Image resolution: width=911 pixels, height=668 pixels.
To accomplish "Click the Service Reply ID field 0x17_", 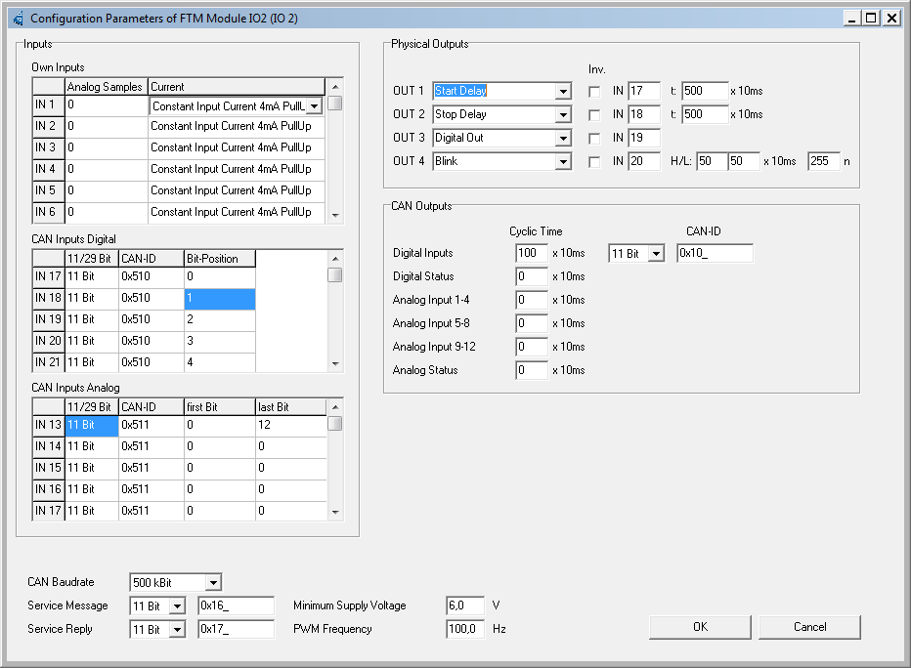I will pos(236,629).
